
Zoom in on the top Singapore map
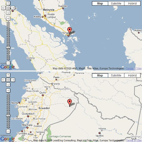coord(8,18)
